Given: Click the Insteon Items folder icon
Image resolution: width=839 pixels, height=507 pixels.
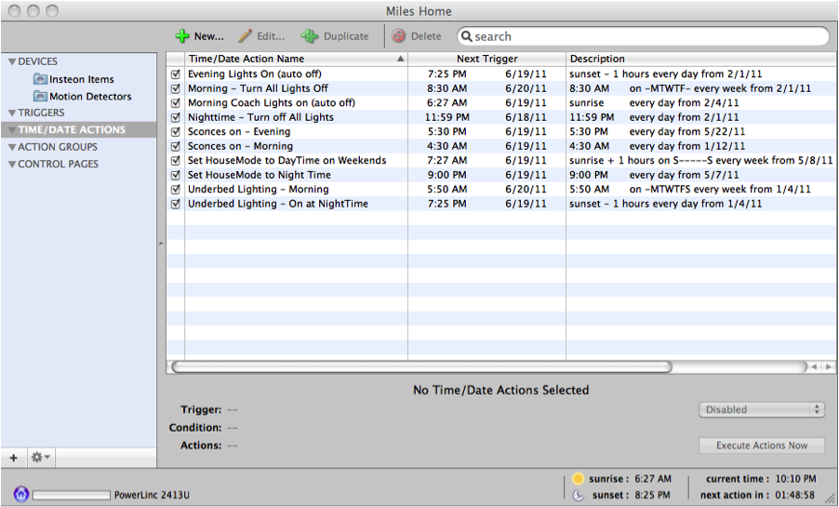Looking at the screenshot, I should (40, 79).
